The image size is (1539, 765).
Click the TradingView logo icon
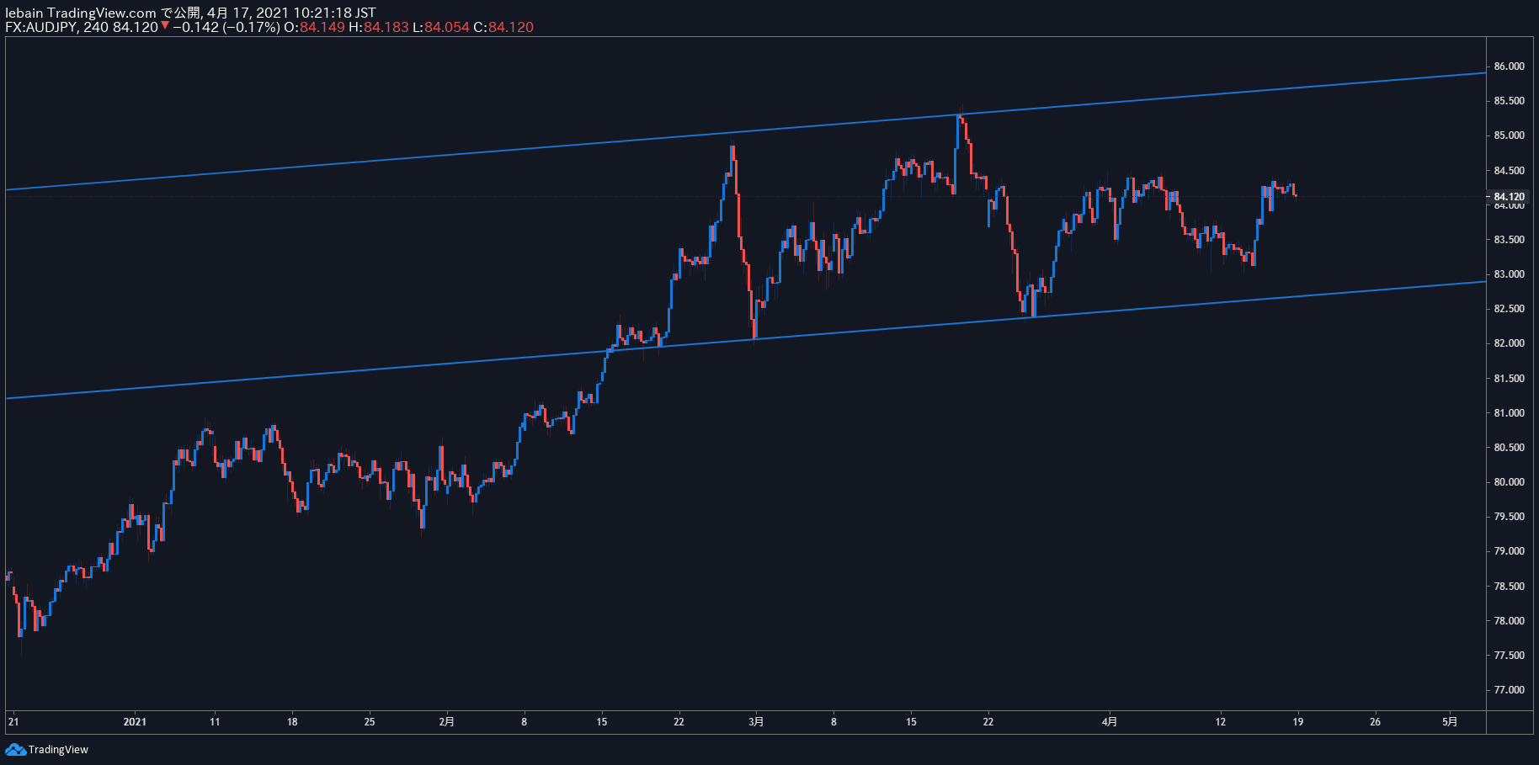point(15,749)
